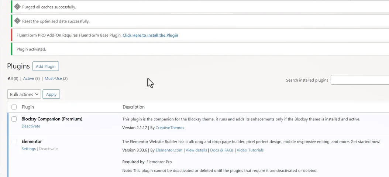View details for the Elementor plugin
Image resolution: width=389 pixels, height=177 pixels.
[x=196, y=150]
